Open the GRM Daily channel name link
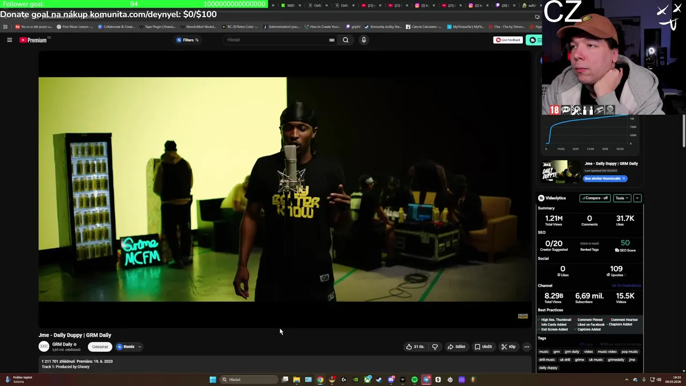 [x=62, y=344]
